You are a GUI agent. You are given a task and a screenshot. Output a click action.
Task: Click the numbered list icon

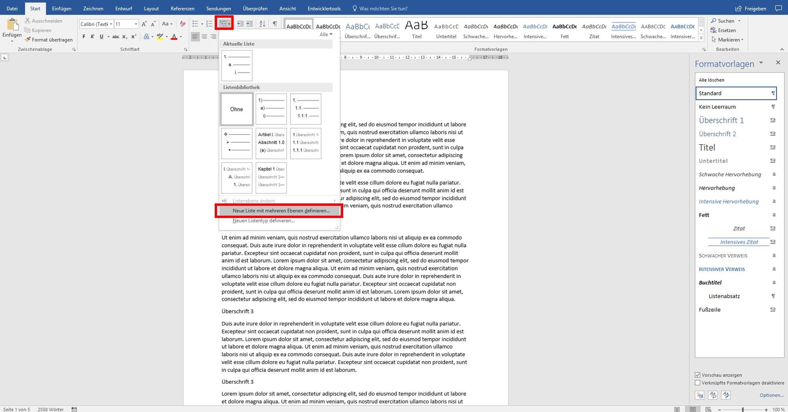click(x=209, y=24)
